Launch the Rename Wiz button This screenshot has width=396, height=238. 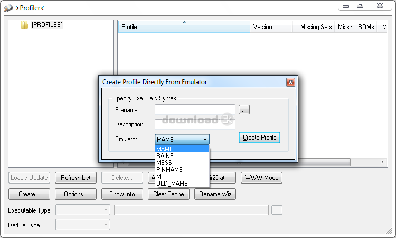pyautogui.click(x=215, y=194)
